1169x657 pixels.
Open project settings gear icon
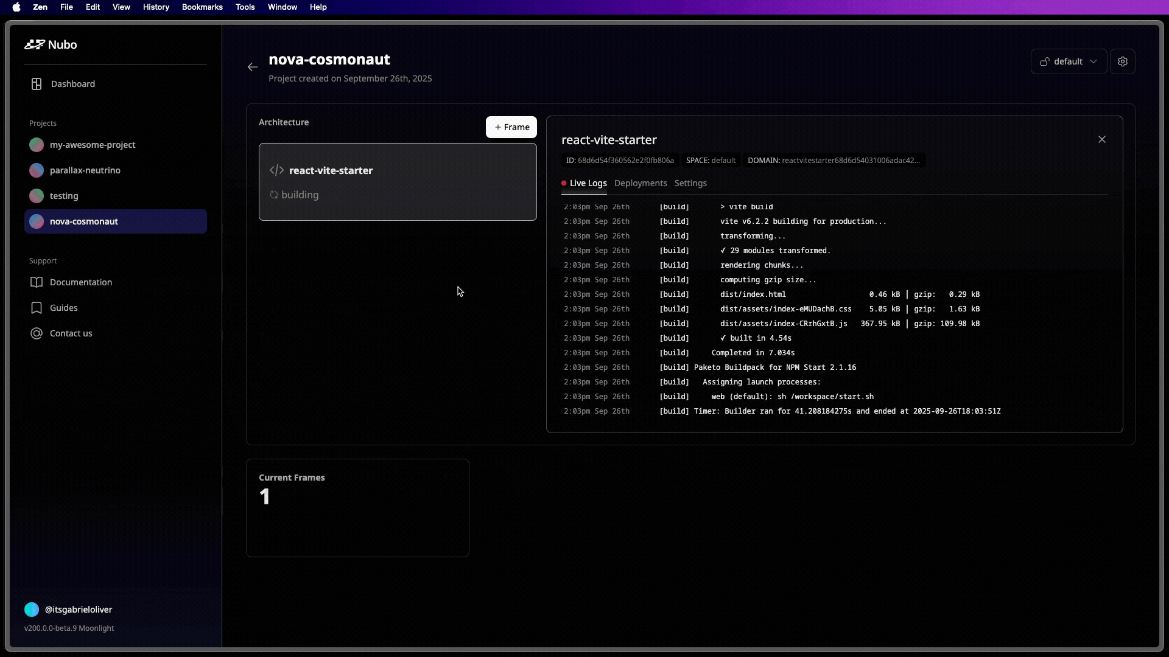pos(1122,61)
